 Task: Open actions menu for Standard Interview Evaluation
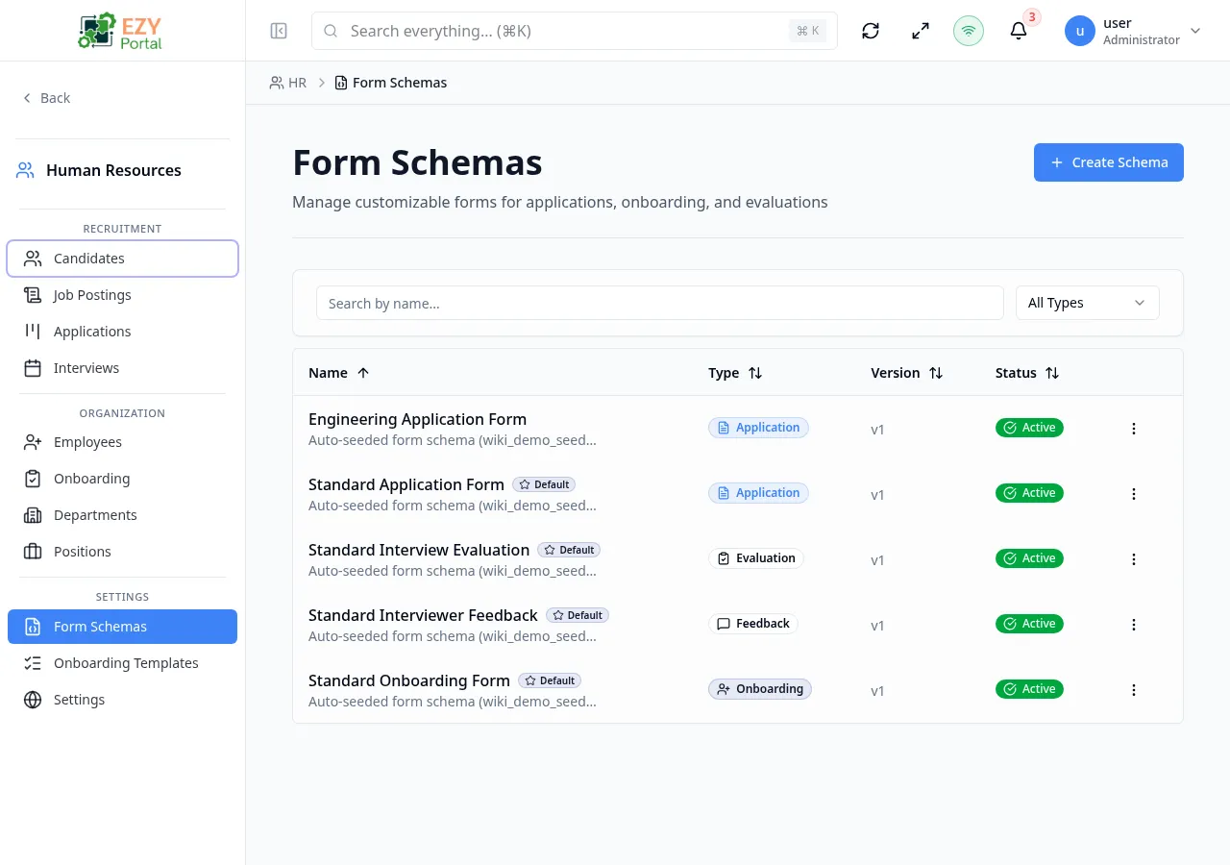(1134, 559)
